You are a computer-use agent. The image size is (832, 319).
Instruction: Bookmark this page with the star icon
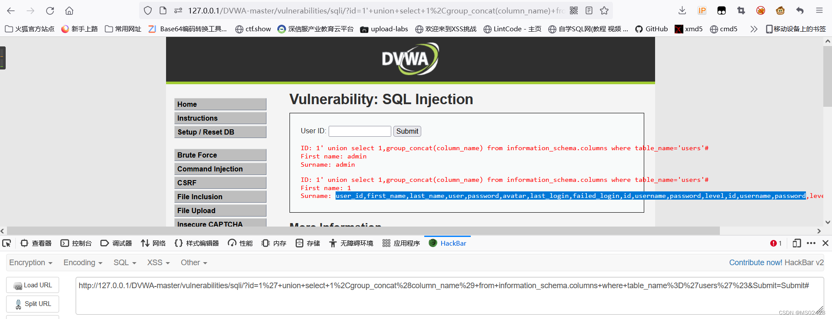tap(604, 10)
